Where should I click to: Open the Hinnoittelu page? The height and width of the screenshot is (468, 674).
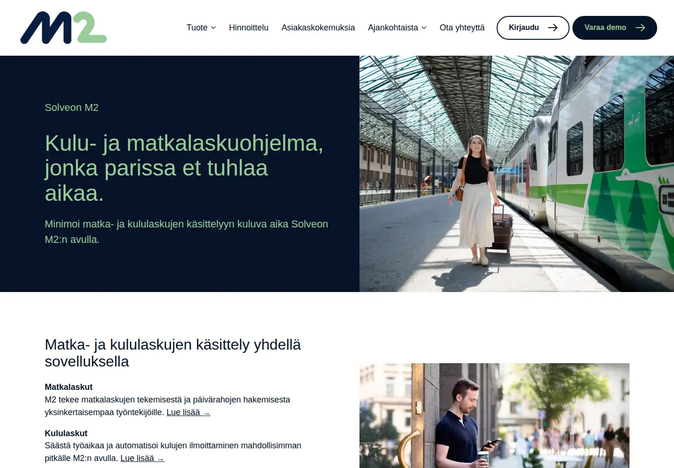(x=249, y=28)
